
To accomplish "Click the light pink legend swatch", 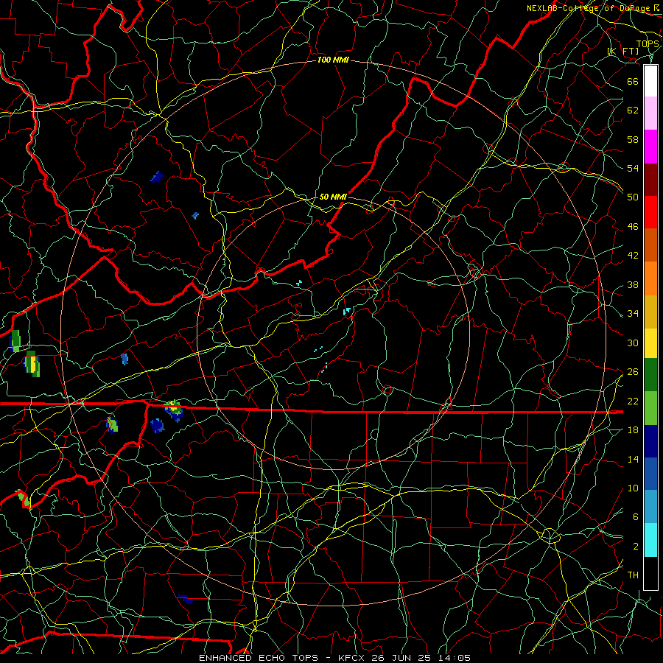I will 650,113.
